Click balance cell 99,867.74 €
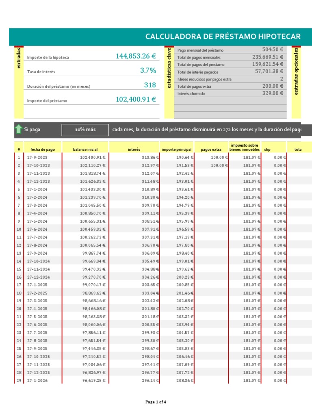 (94, 253)
